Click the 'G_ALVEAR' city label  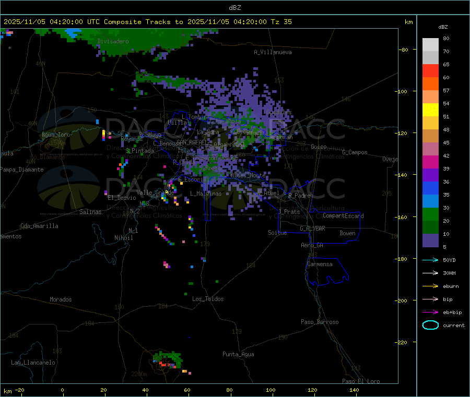coord(312,228)
